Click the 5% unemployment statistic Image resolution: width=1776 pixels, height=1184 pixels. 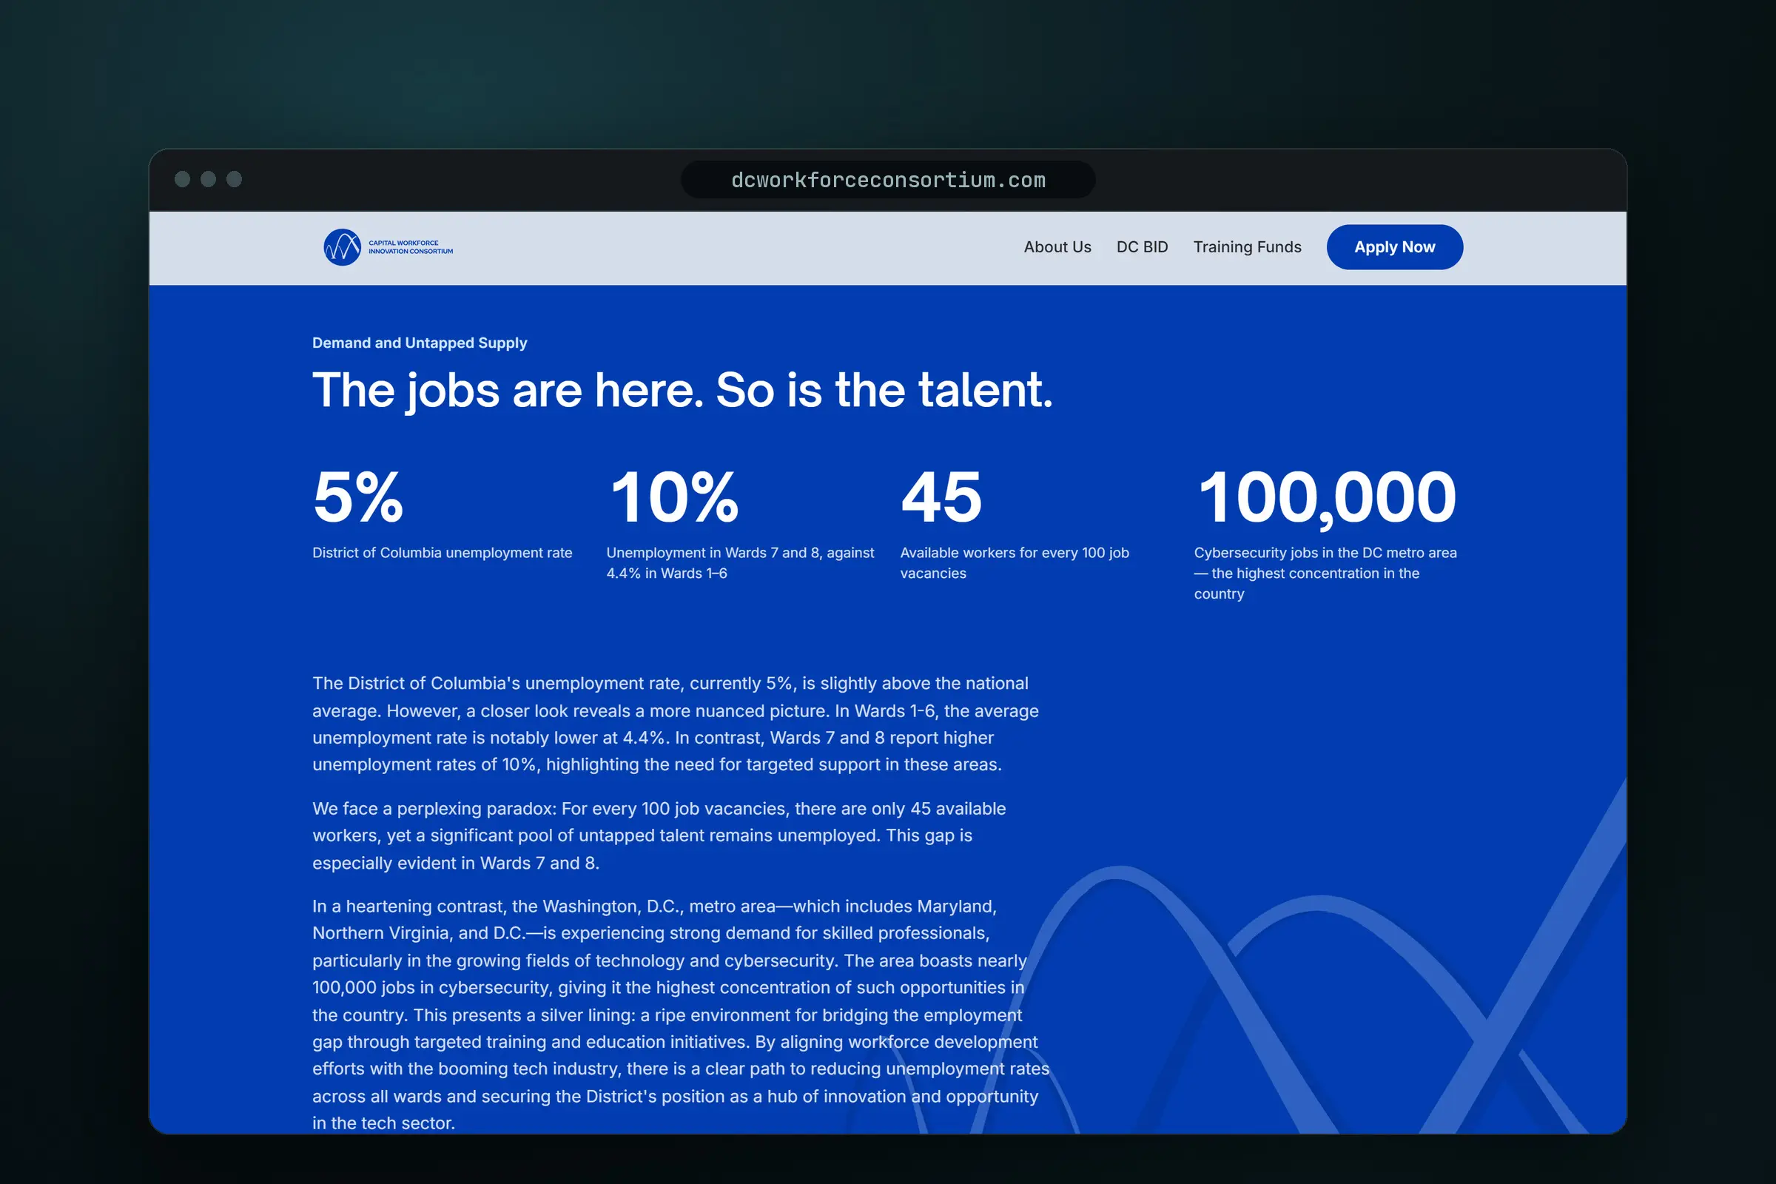(358, 497)
